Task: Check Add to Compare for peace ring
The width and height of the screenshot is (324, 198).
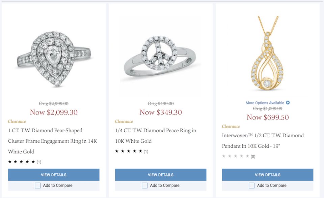Action: point(145,186)
